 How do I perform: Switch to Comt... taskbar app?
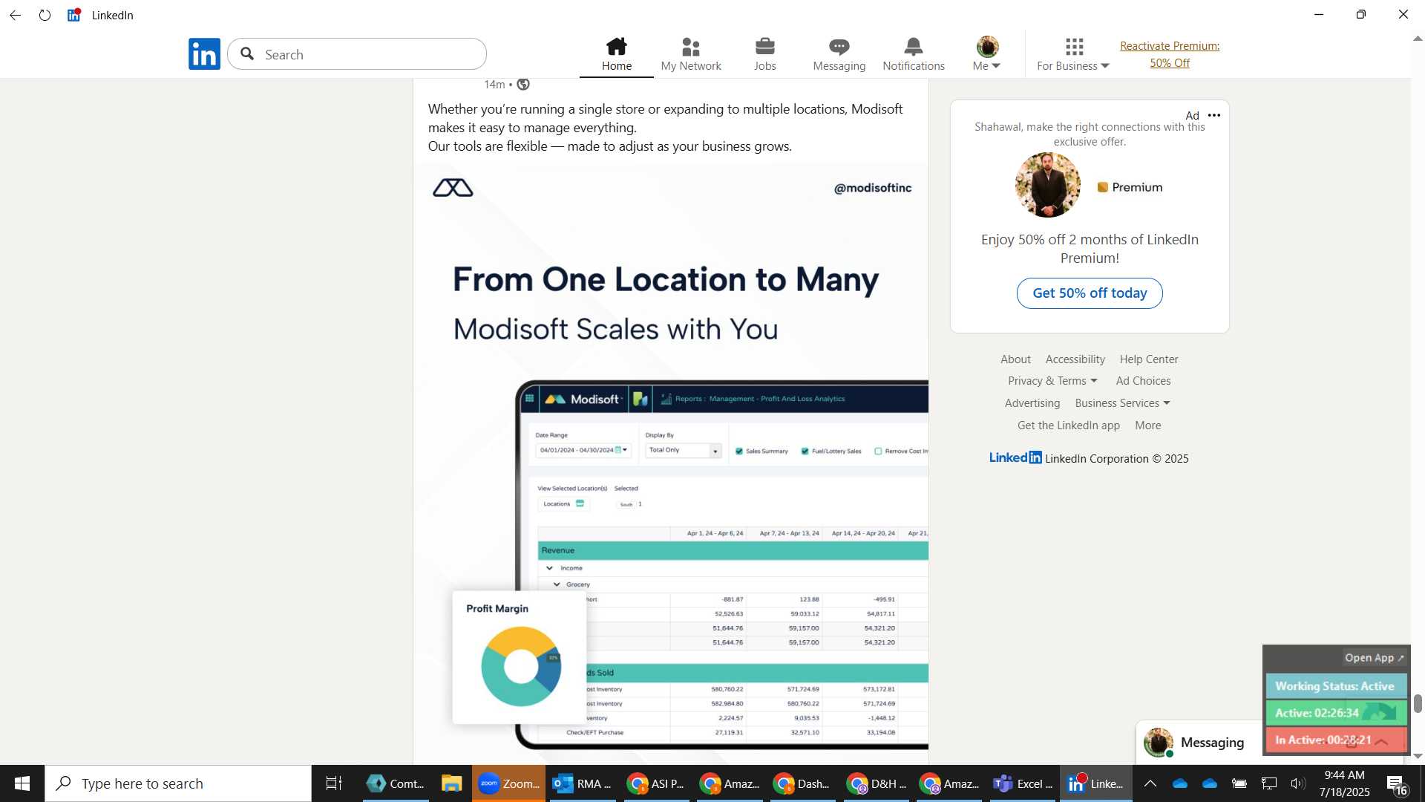click(x=396, y=783)
